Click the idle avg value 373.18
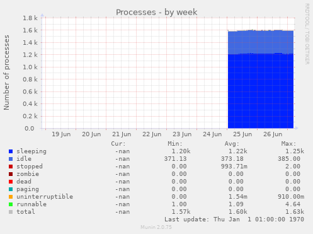 click(232, 159)
